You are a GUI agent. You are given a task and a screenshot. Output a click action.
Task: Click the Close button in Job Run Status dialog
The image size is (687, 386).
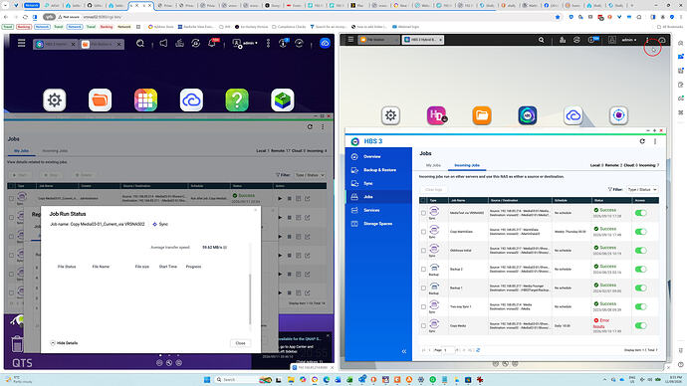click(240, 343)
